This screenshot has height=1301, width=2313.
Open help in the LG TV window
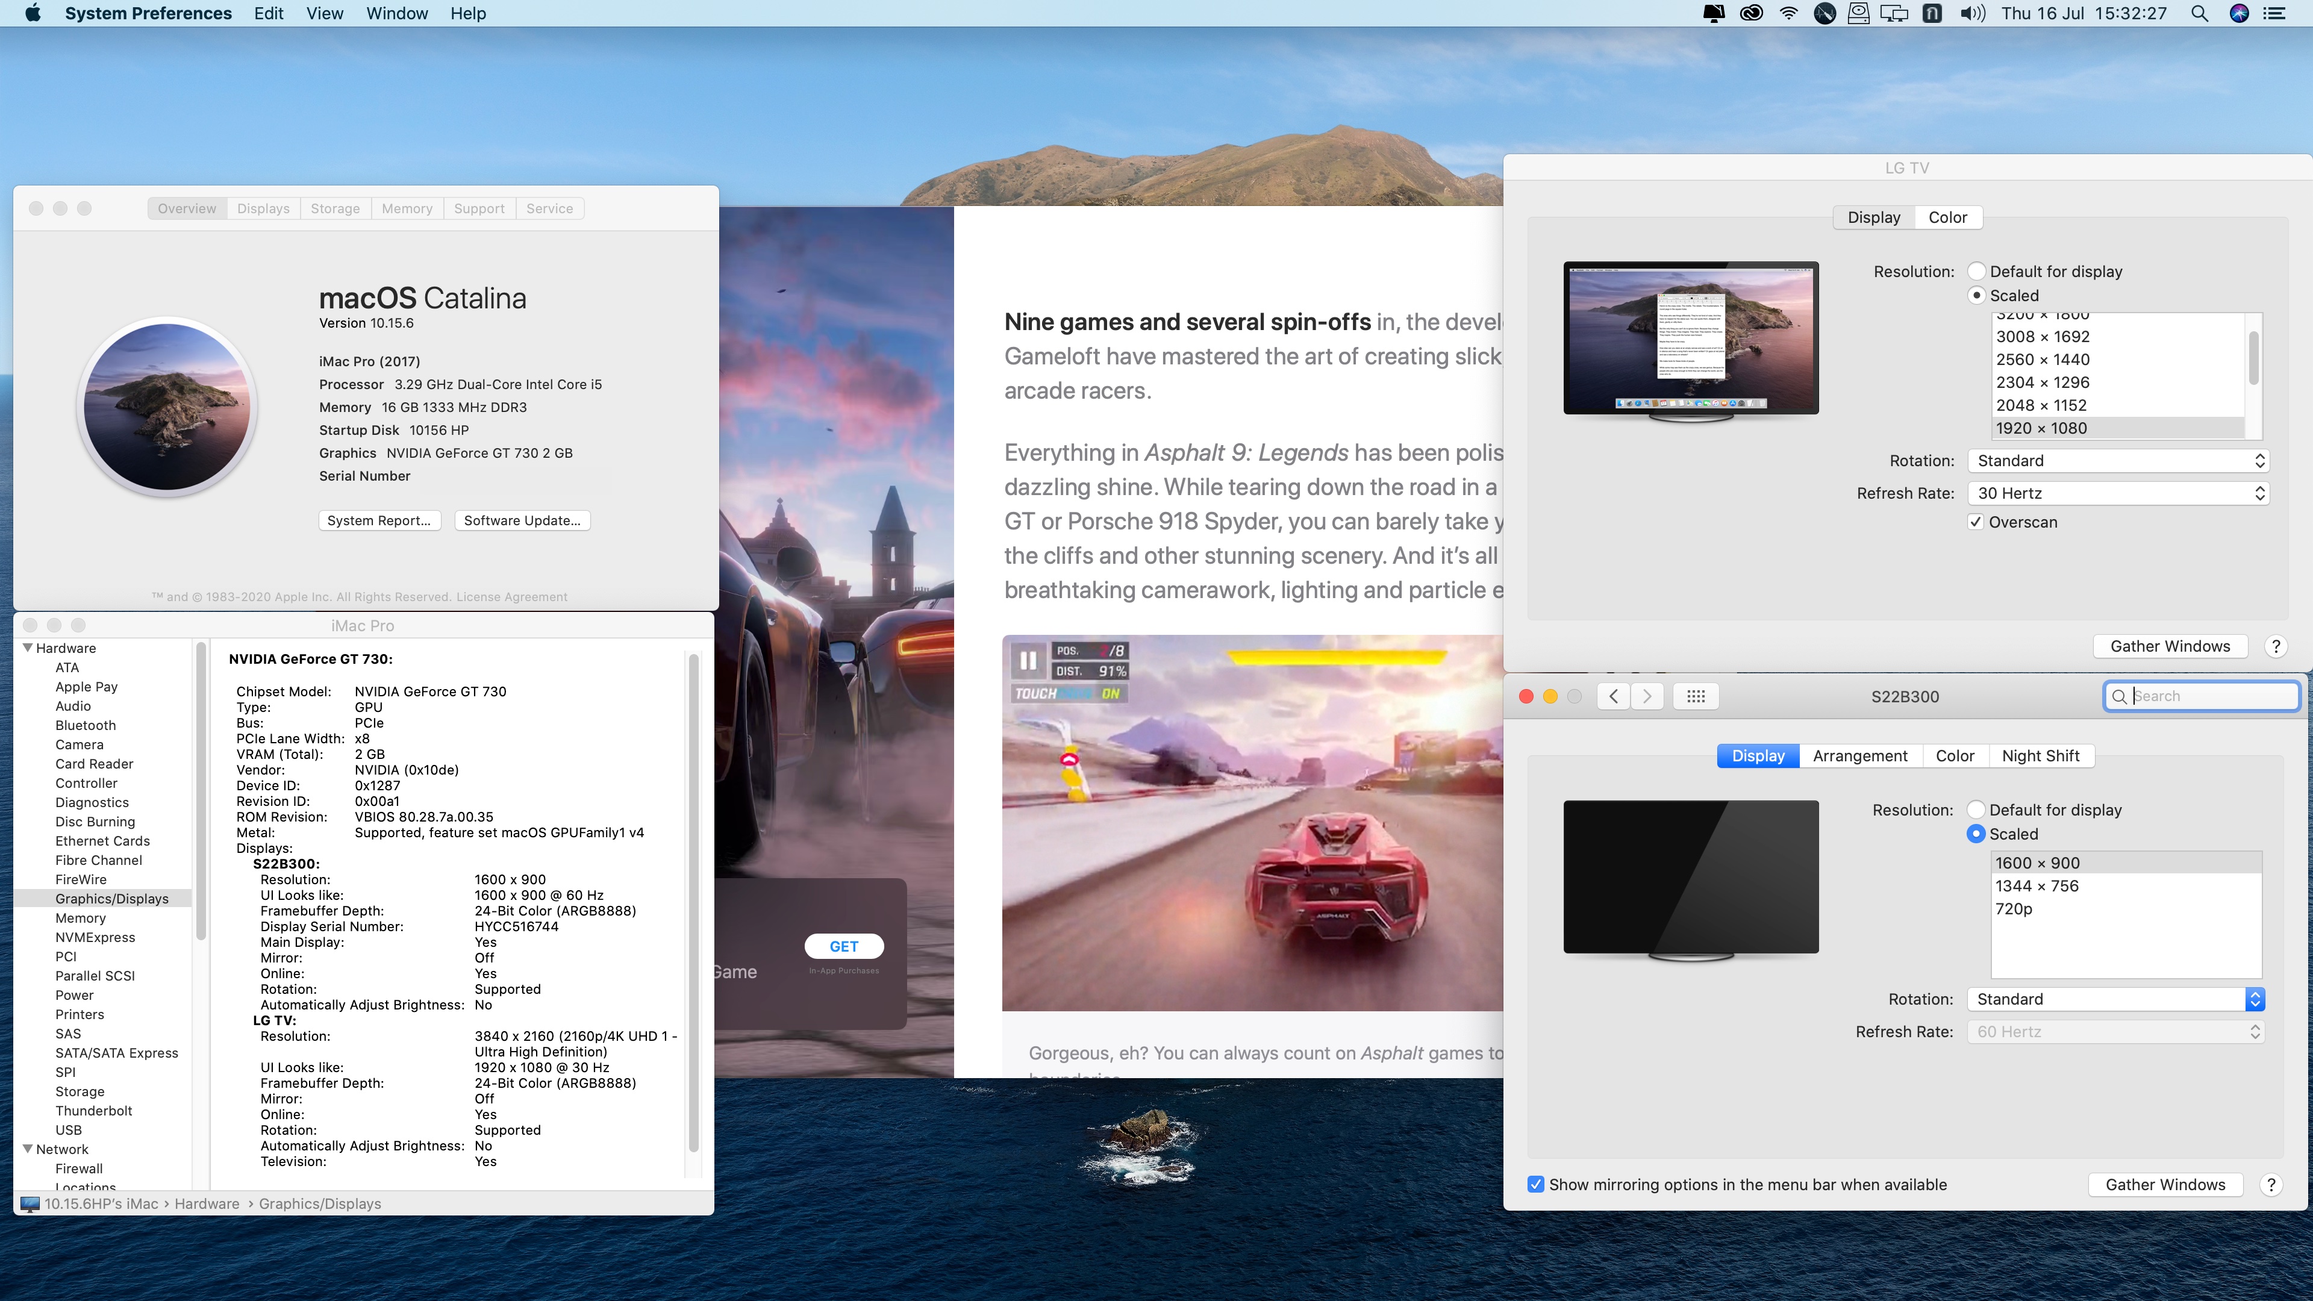[x=2275, y=646]
